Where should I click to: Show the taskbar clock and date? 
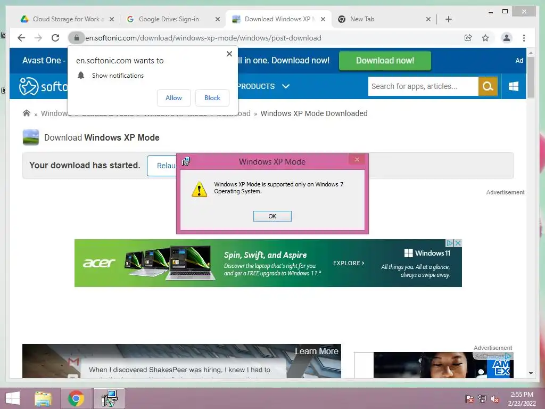(x=522, y=399)
